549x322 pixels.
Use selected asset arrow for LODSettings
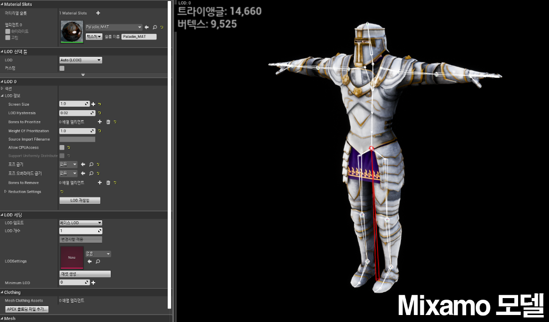pyautogui.click(x=90, y=262)
